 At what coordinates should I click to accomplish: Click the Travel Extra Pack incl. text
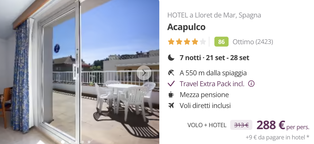click(x=212, y=84)
